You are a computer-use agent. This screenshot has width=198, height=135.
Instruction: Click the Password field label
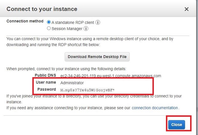pyautogui.click(x=47, y=89)
